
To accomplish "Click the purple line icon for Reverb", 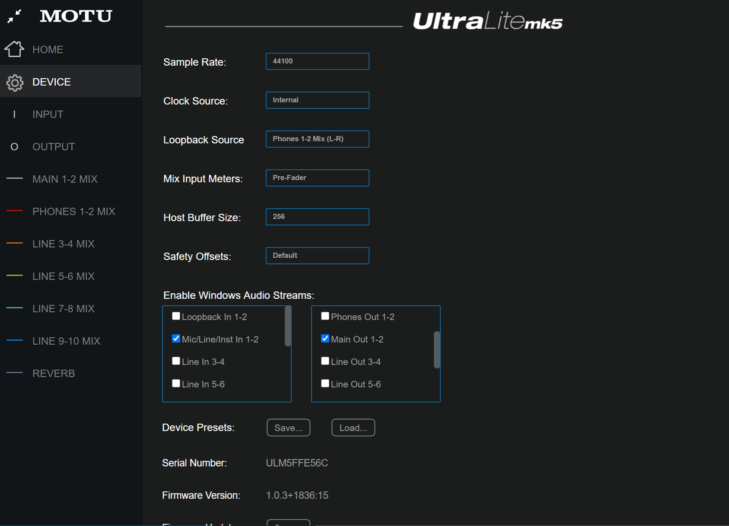I will tap(14, 372).
